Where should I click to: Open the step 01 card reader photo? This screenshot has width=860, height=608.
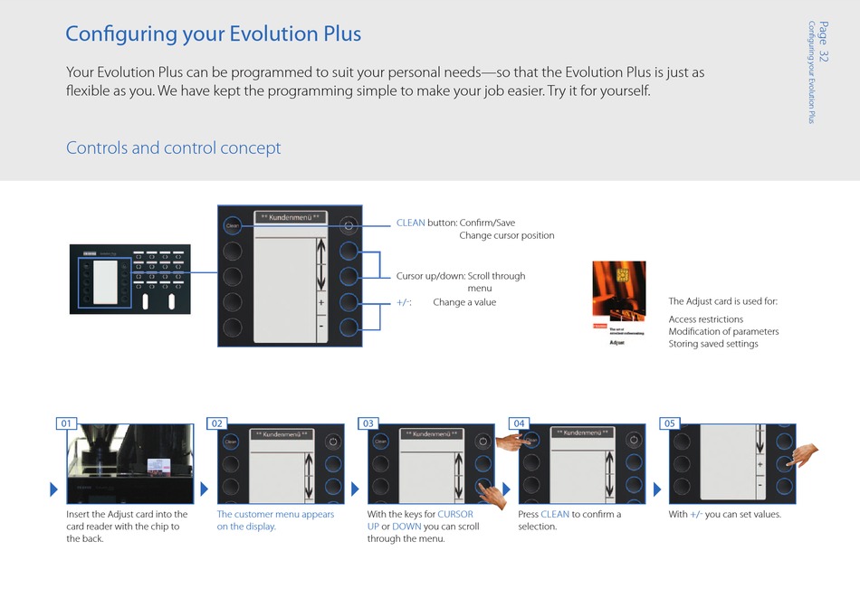click(x=130, y=464)
